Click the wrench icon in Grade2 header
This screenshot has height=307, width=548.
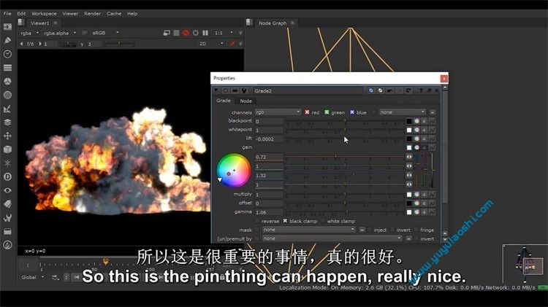[x=244, y=90]
